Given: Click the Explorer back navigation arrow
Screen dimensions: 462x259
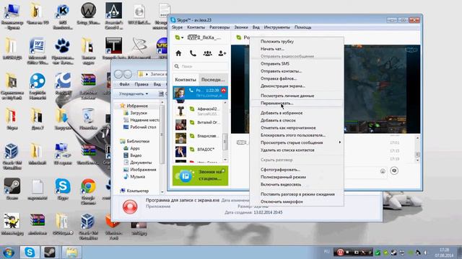Looking at the screenshot, I should (x=118, y=74).
